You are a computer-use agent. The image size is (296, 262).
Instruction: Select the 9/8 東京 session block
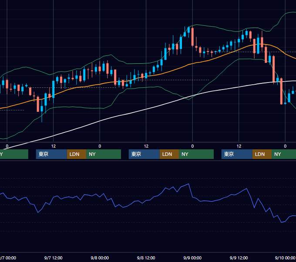coord(144,154)
